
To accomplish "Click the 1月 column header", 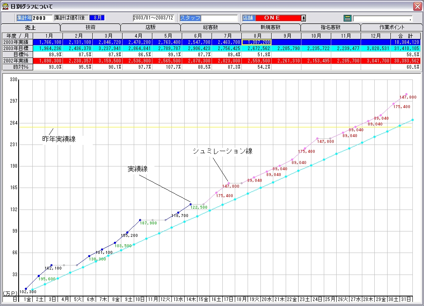I will (48, 36).
